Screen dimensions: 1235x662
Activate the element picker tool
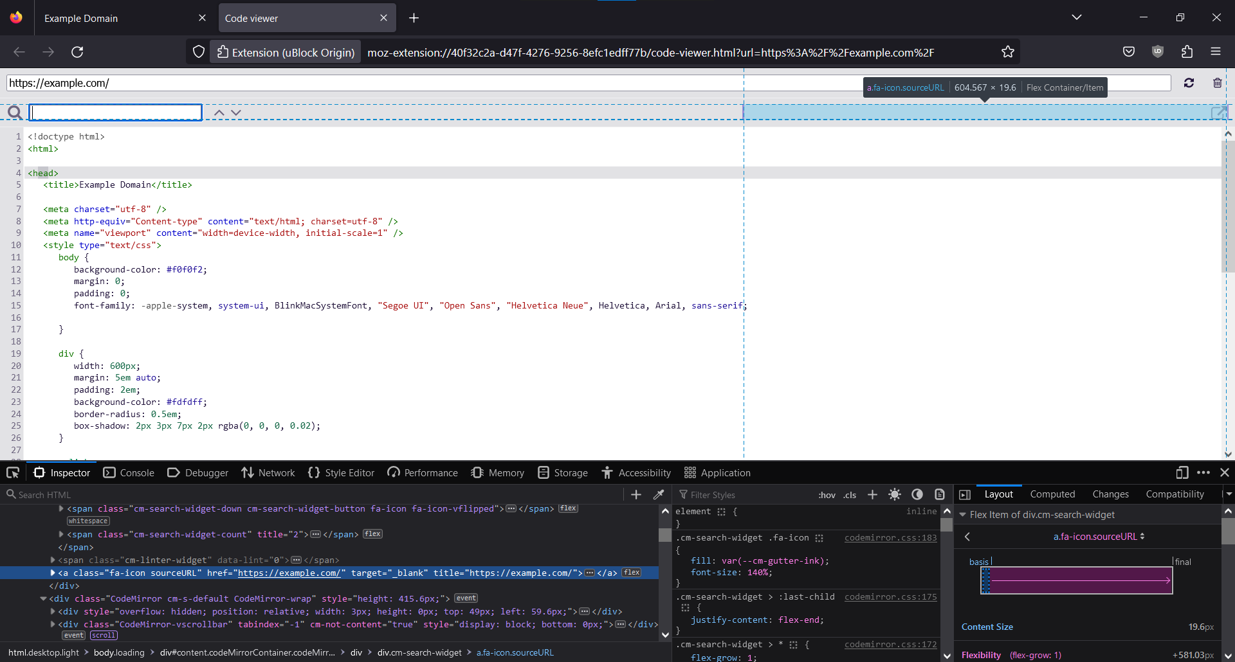[x=13, y=472]
